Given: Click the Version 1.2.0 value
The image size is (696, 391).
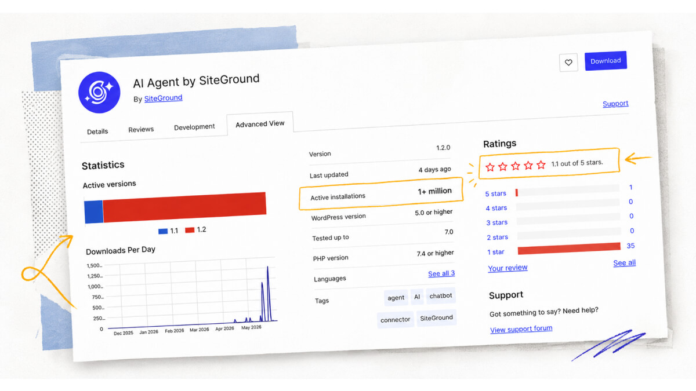Looking at the screenshot, I should tap(443, 148).
